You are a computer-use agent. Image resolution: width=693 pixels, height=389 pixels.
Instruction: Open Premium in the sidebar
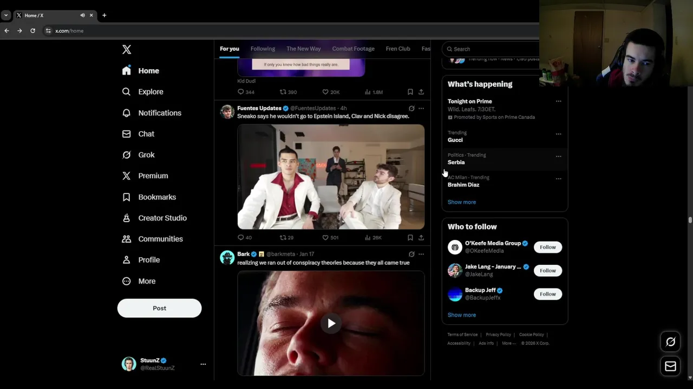[145, 176]
